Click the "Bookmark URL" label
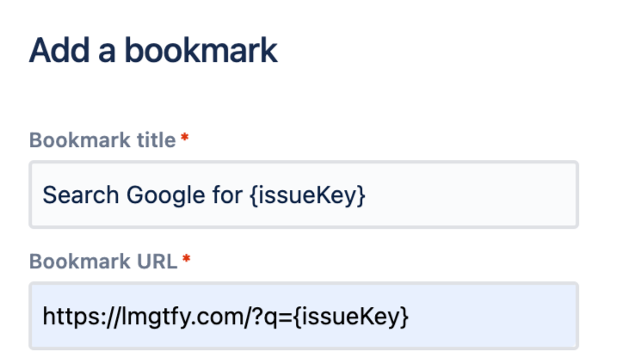The image size is (628, 357). pyautogui.click(x=102, y=261)
